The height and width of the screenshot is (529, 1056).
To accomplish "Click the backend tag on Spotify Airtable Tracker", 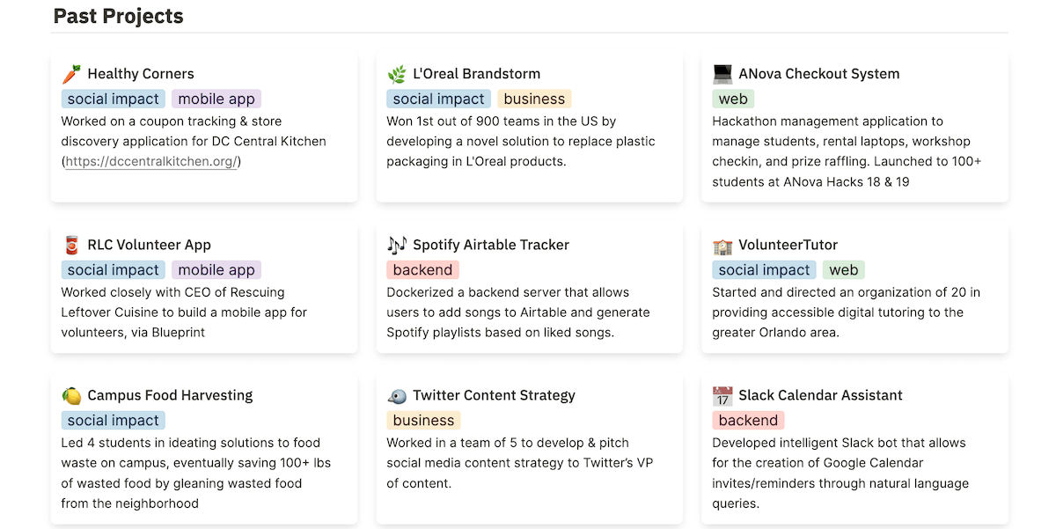I will 422,270.
